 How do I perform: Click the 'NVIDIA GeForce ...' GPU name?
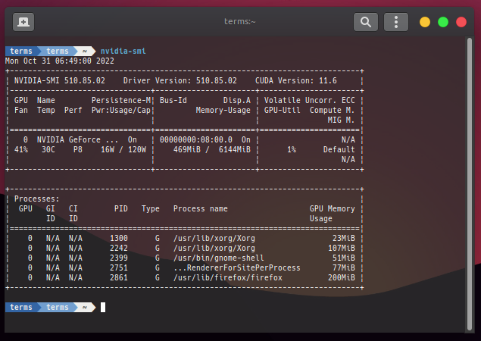77,139
